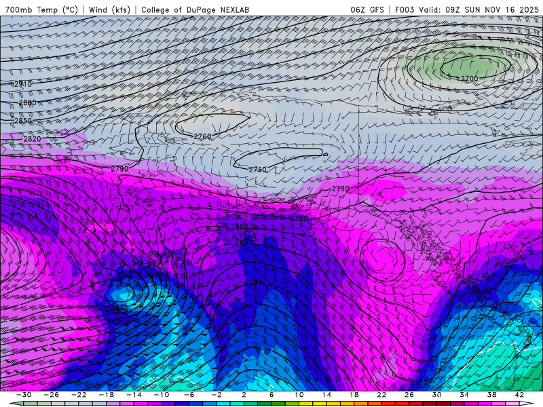Click the 34 tick label on the color scale

click(464, 395)
